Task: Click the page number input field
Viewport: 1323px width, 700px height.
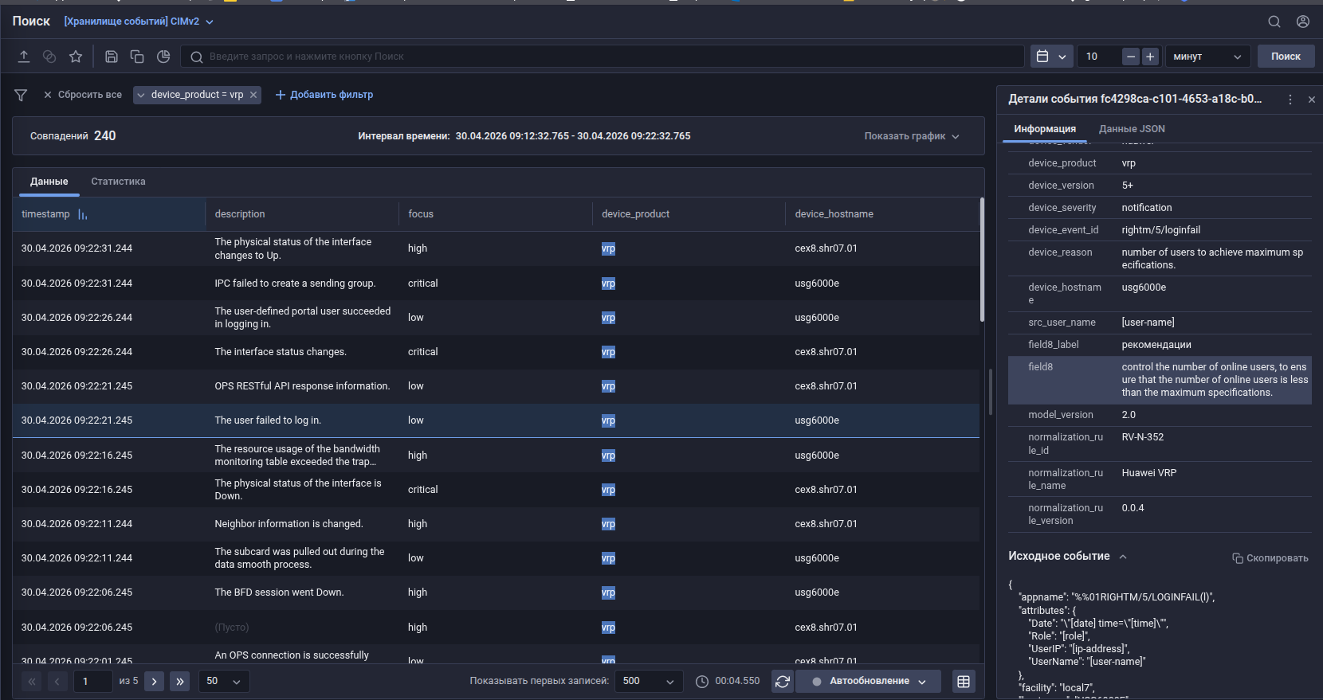Action: click(92, 682)
